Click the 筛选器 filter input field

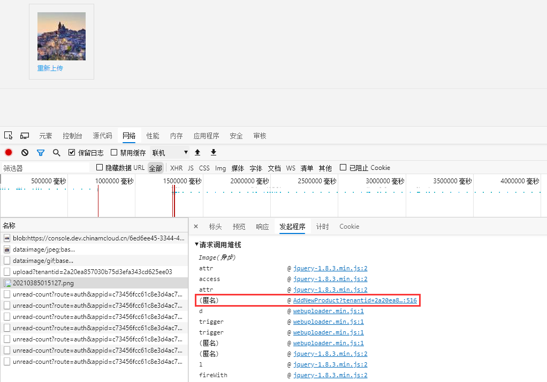(x=45, y=168)
